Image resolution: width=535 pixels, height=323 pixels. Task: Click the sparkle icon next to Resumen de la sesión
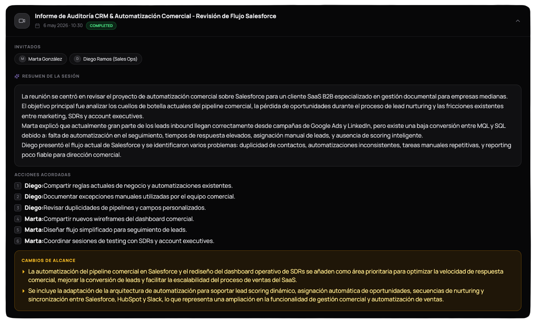click(x=17, y=76)
